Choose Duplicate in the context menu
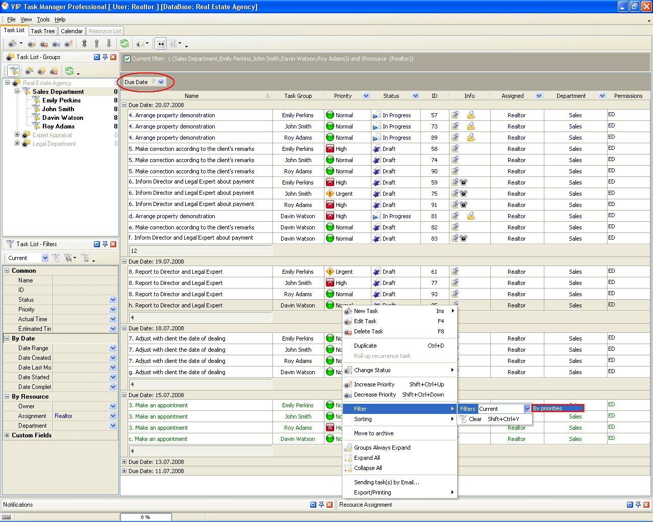The image size is (653, 522). pos(400,346)
